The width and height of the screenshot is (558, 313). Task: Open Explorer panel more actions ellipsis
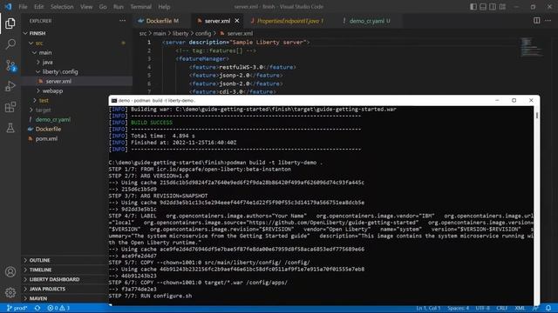122,21
